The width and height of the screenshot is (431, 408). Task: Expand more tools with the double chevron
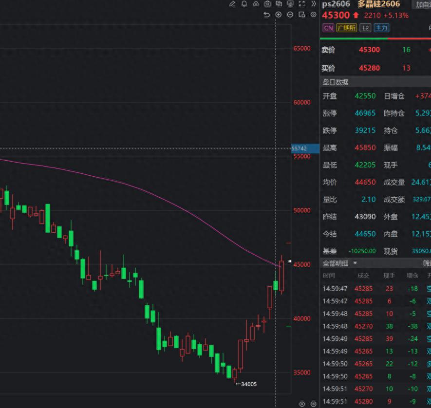[313, 4]
